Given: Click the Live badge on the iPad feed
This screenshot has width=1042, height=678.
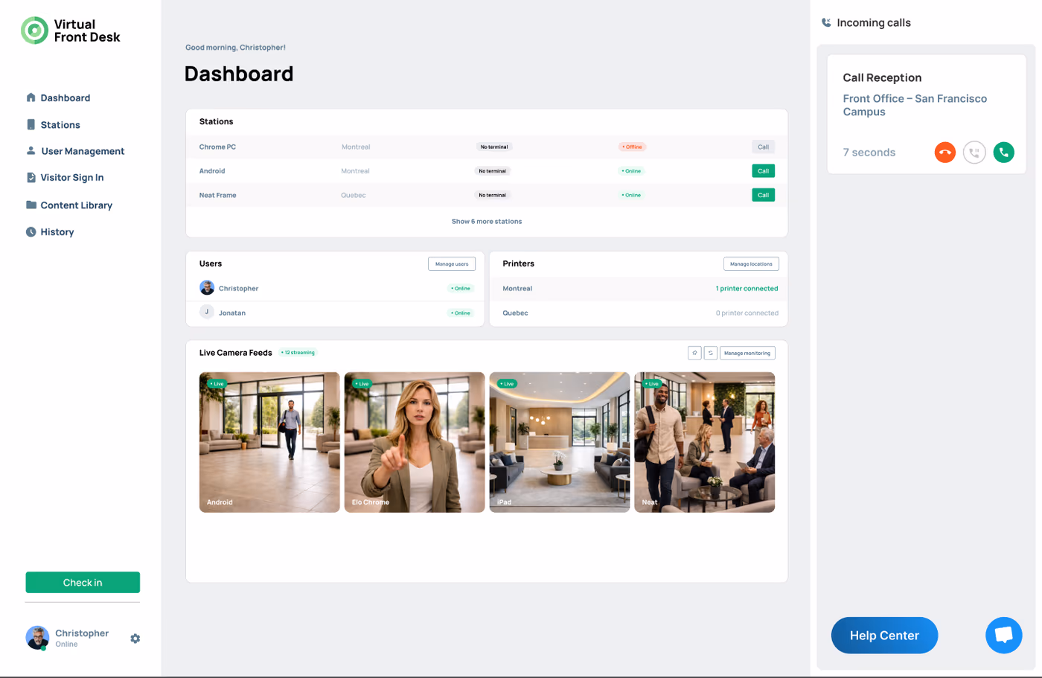Looking at the screenshot, I should [507, 383].
